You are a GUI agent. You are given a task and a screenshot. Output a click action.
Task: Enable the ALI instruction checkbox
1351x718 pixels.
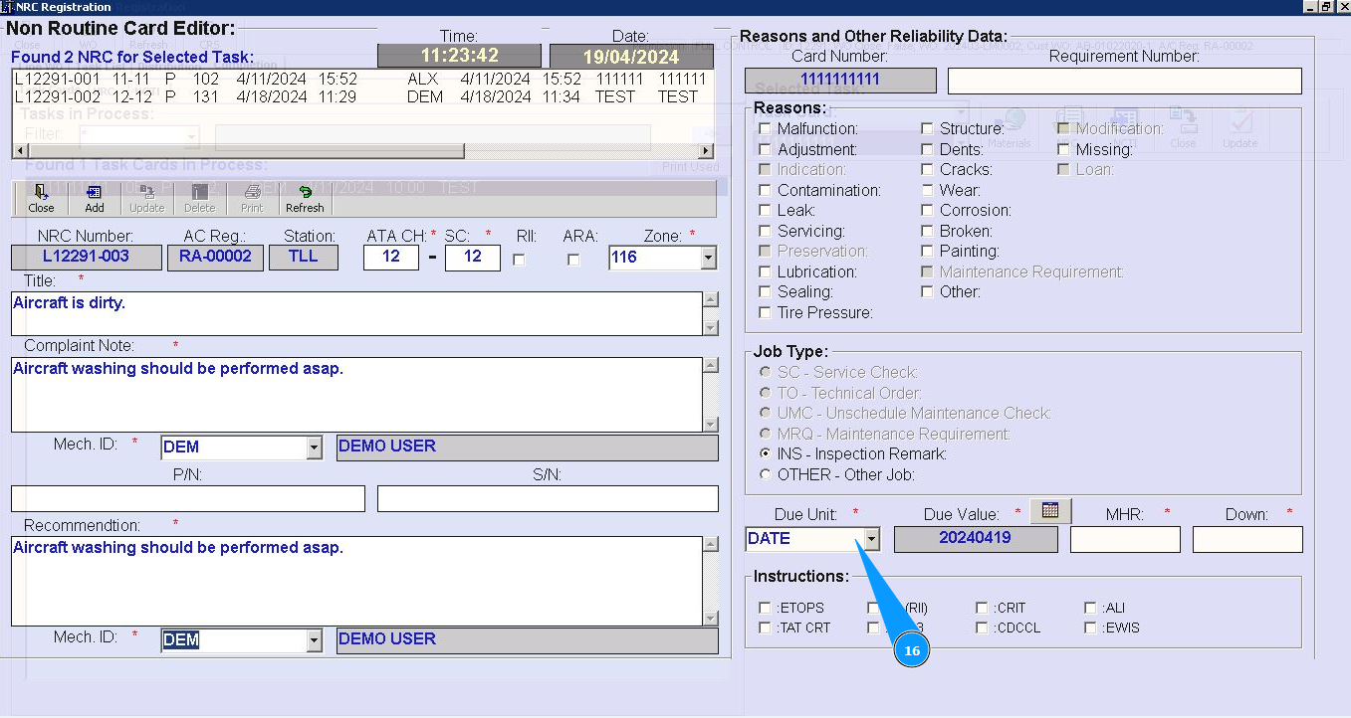pyautogui.click(x=1090, y=608)
